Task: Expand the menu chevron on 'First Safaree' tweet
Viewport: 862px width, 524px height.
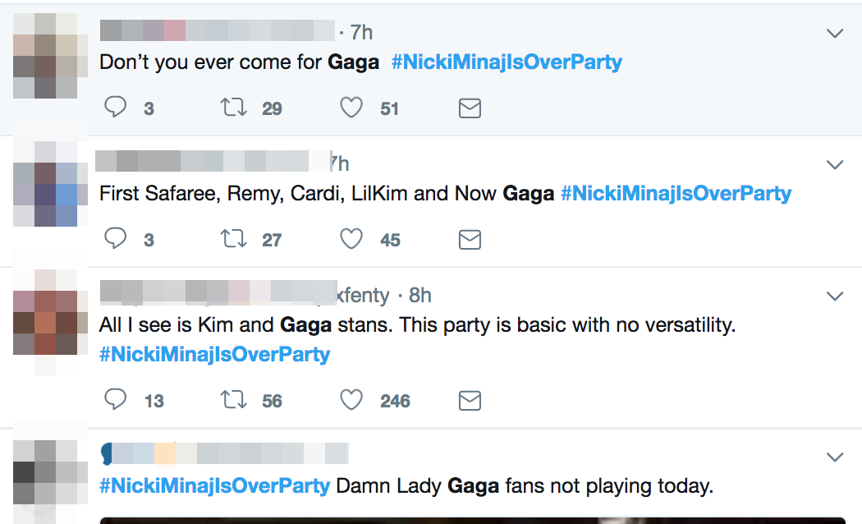Action: [x=835, y=165]
